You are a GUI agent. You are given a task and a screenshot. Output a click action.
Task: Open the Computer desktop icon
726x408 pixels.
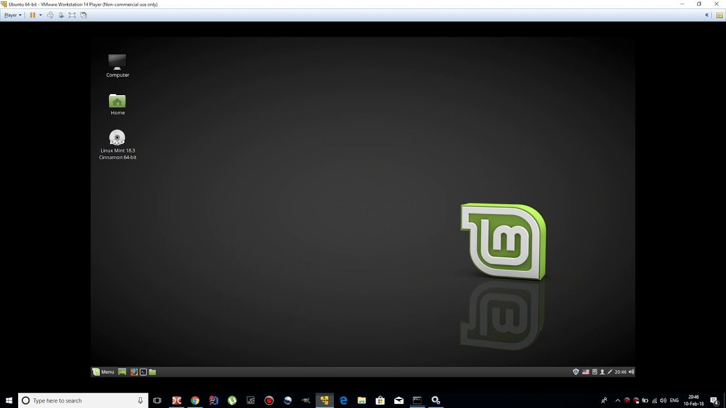coord(117,66)
